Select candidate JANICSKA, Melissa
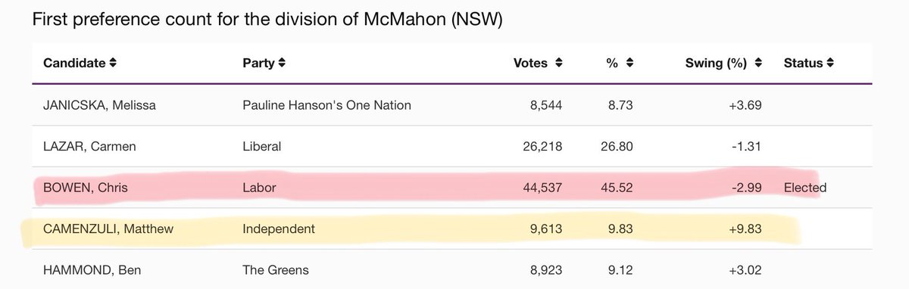Screen dimensions: 909x289 pos(99,105)
